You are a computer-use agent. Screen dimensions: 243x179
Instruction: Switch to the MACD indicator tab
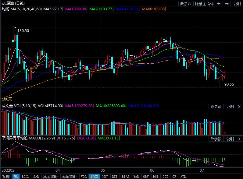tap(95, 177)
